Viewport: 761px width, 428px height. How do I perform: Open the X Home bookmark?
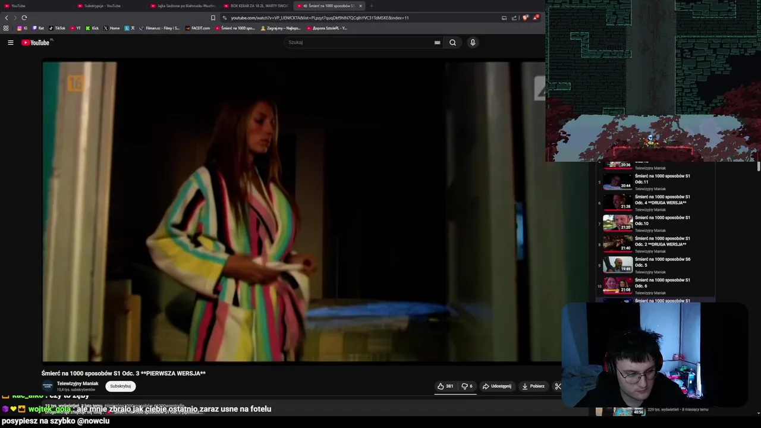112,28
